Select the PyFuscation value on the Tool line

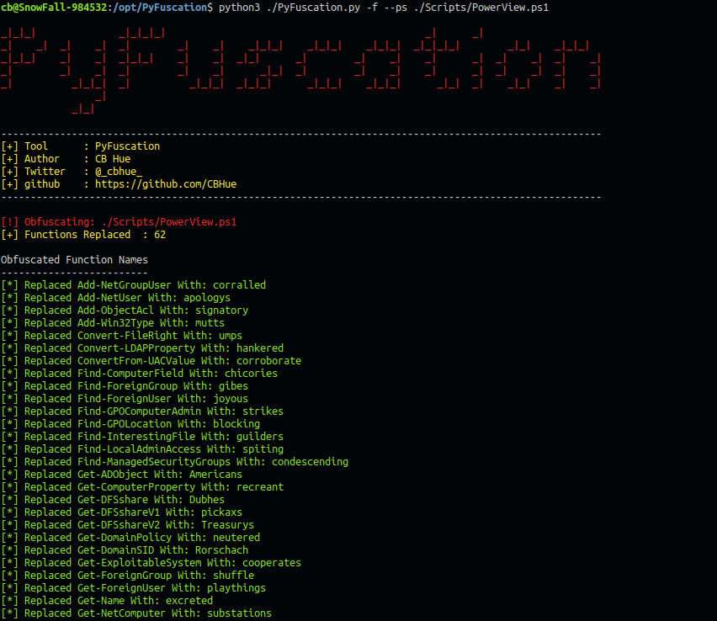pos(128,146)
